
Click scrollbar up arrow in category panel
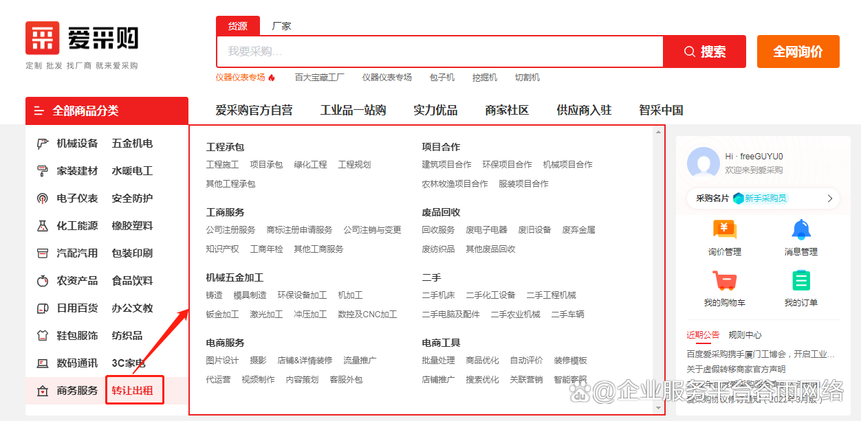(x=659, y=132)
